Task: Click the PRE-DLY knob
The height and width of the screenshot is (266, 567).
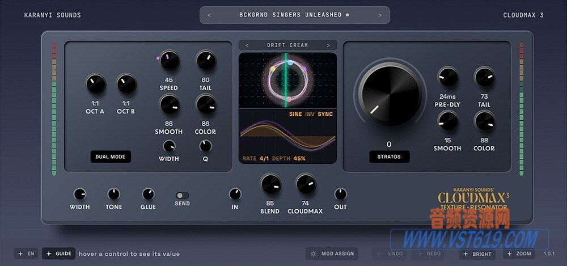Action: 448,77
